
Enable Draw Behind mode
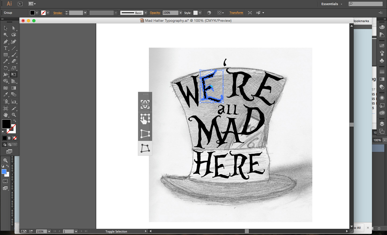click(10, 144)
